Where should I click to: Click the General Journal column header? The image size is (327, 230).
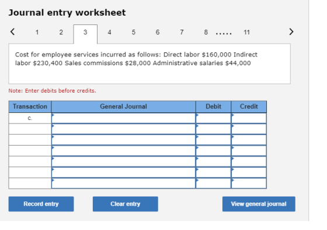123,107
